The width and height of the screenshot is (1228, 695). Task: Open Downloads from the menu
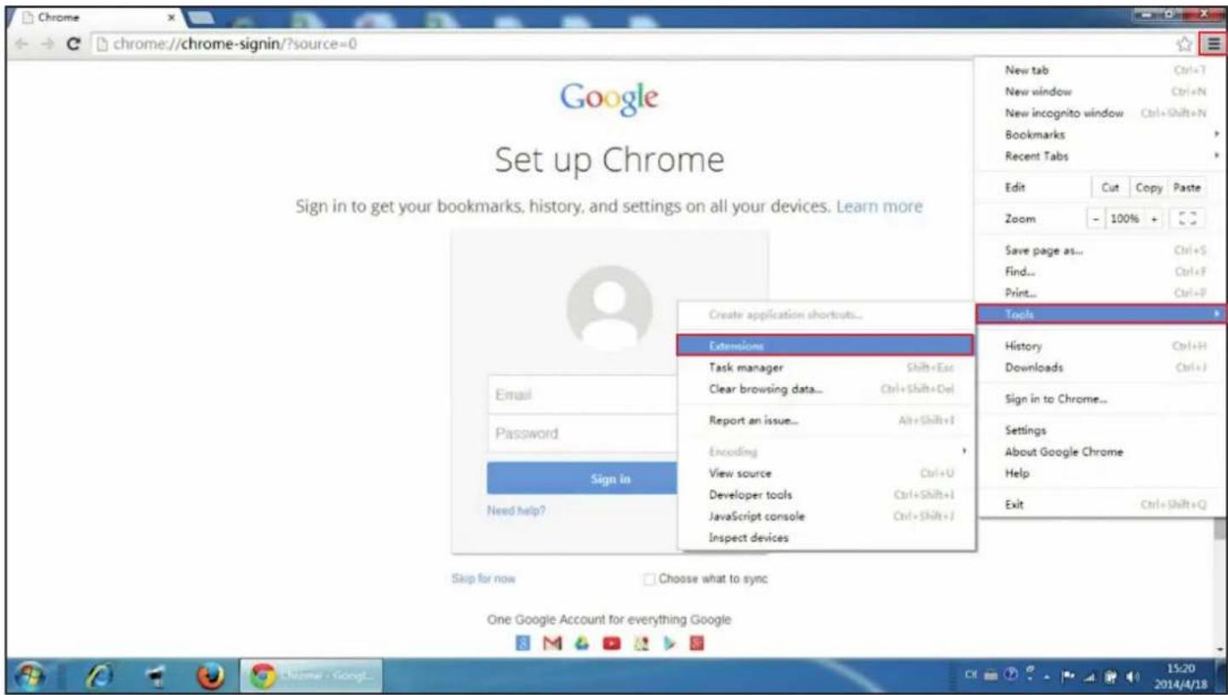1101,367
